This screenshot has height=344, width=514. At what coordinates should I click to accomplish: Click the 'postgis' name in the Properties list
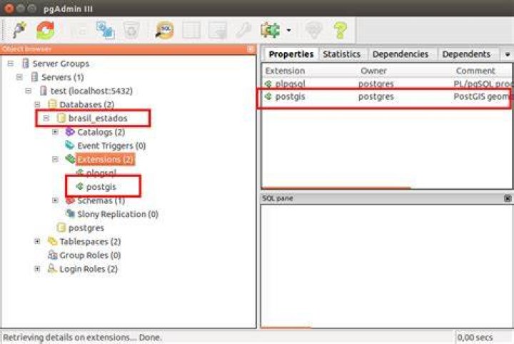[290, 96]
